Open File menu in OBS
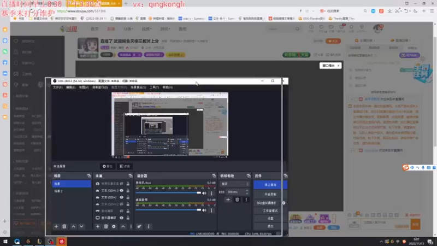 [58, 87]
